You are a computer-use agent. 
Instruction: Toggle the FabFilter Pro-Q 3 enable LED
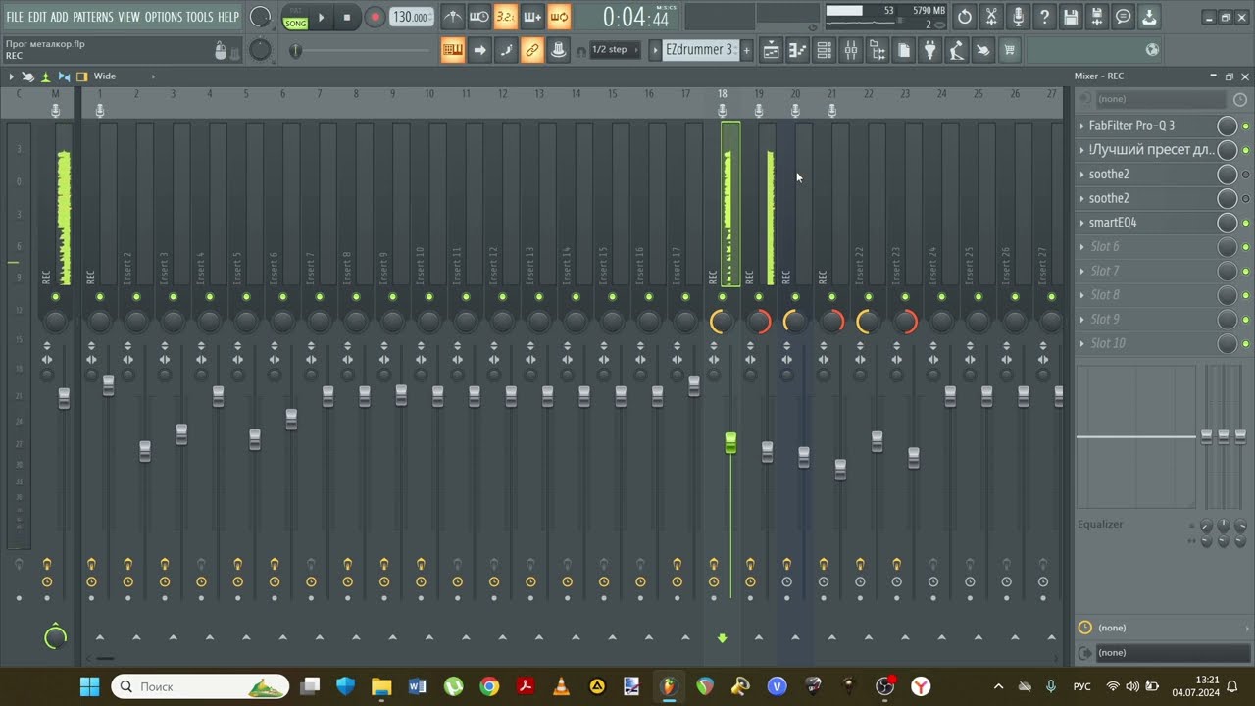point(1245,126)
